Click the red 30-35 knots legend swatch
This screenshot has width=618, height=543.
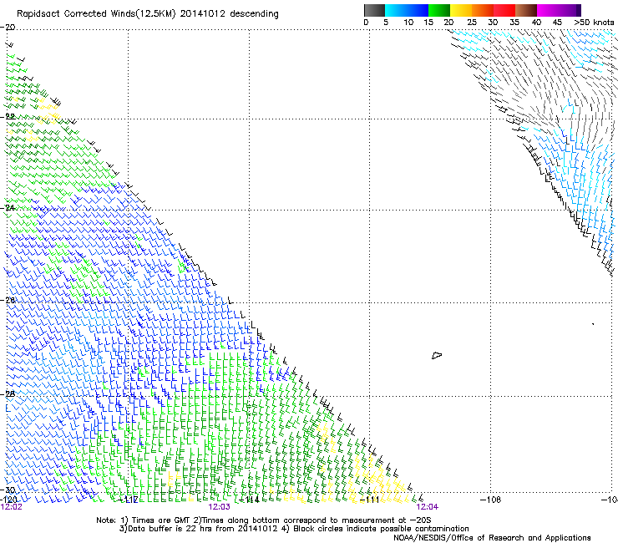pyautogui.click(x=504, y=10)
